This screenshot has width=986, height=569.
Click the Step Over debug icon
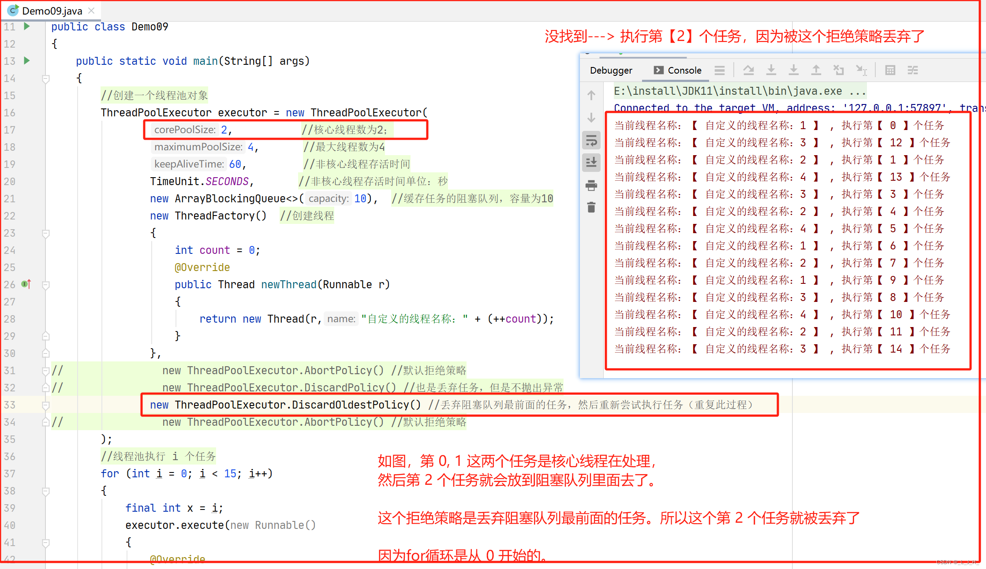point(748,70)
